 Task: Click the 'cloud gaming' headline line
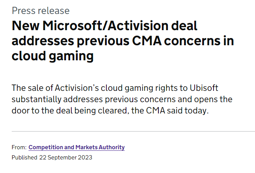pos(52,56)
